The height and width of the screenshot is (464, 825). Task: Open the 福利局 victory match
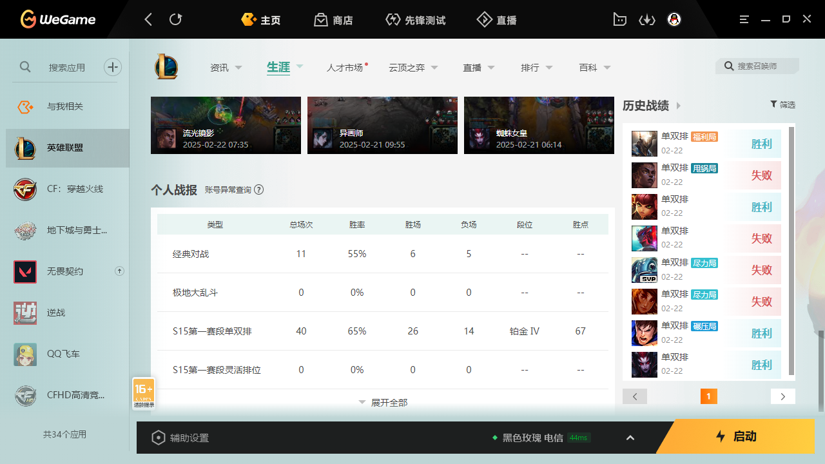tap(706, 144)
